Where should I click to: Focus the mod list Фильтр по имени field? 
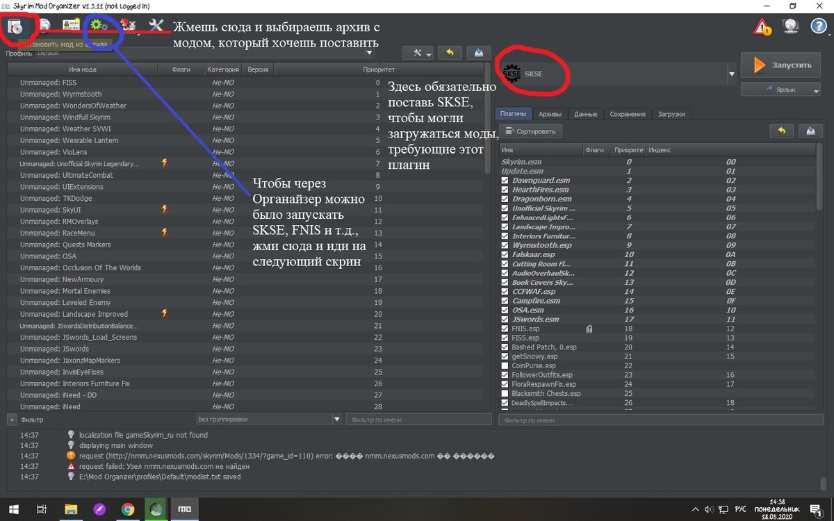coord(420,420)
